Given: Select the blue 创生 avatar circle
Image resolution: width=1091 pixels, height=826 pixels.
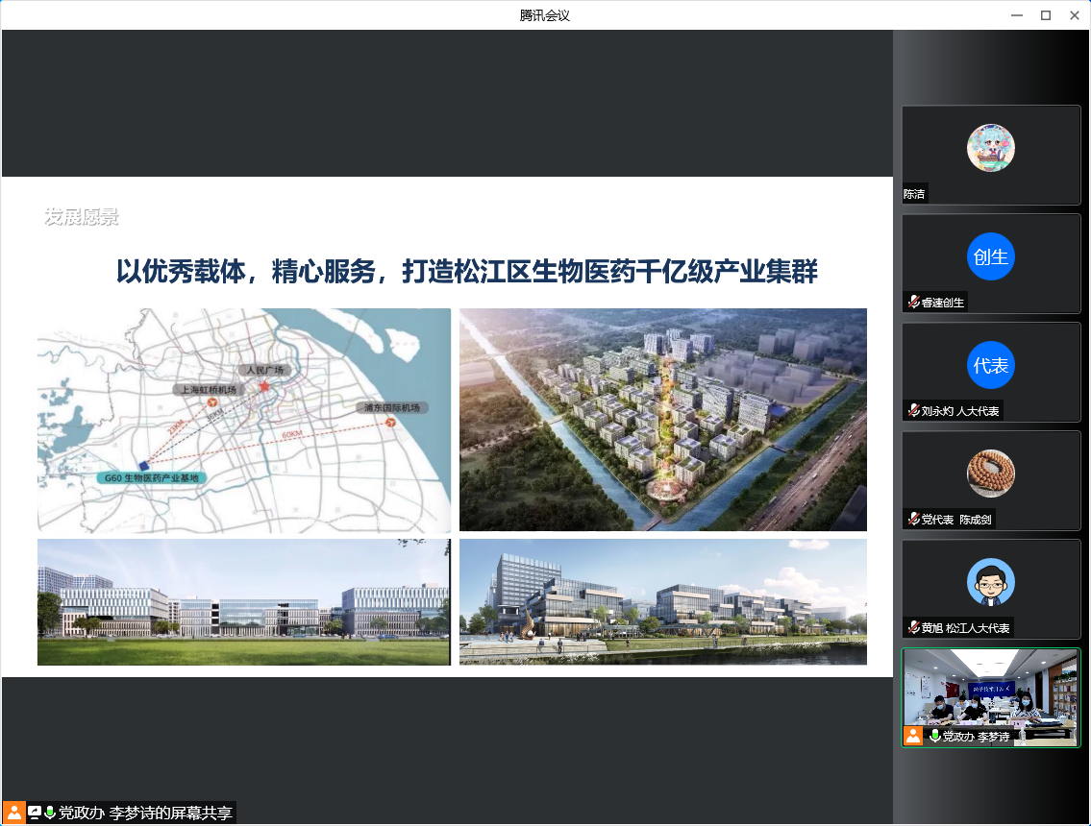Looking at the screenshot, I should pos(990,256).
